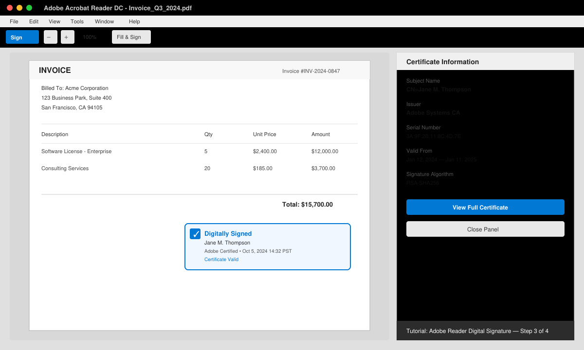This screenshot has height=350, width=584.
Task: Click the blue Sign button in toolbar
Action: pyautogui.click(x=22, y=37)
